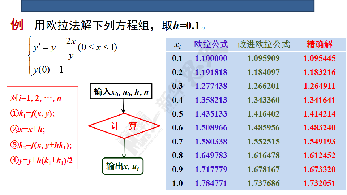
Task: Click Euler value 1.649783
Action: click(211, 155)
